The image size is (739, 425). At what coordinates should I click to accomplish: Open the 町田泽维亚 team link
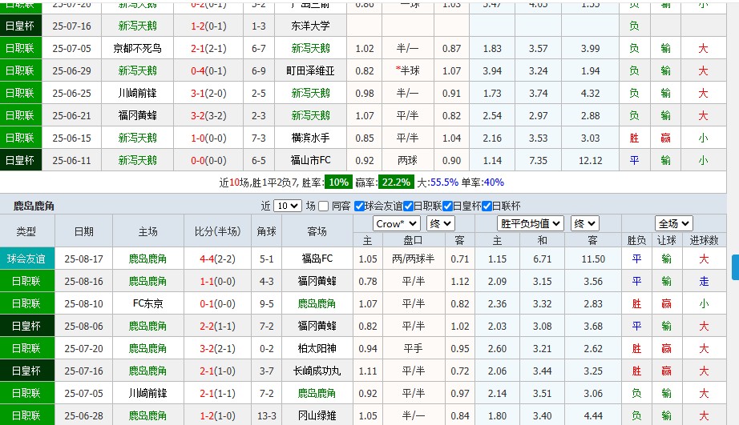(310, 70)
